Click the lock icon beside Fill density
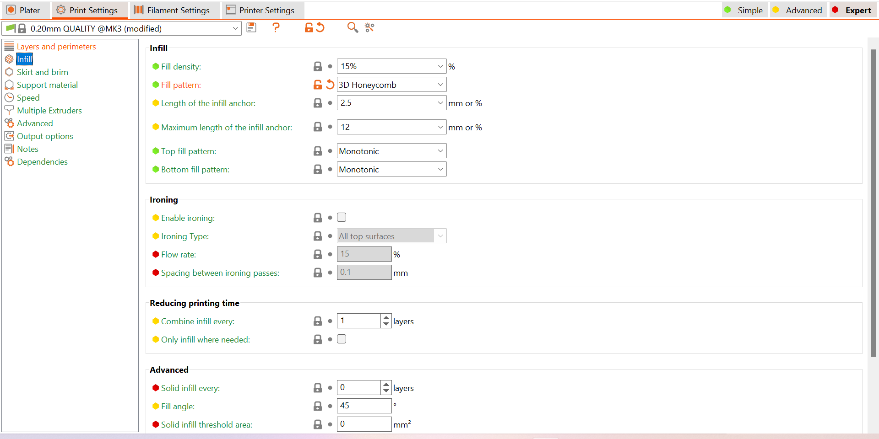This screenshot has height=439, width=879. point(317,66)
